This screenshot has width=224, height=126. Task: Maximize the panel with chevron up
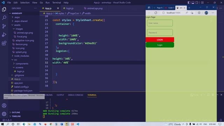[217, 95]
